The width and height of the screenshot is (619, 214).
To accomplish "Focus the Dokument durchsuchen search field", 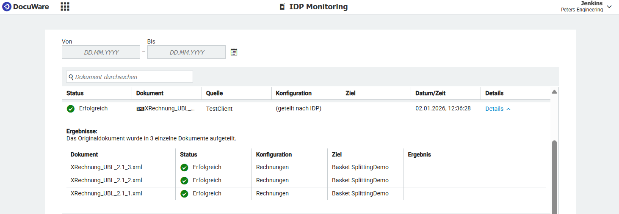I will point(131,77).
